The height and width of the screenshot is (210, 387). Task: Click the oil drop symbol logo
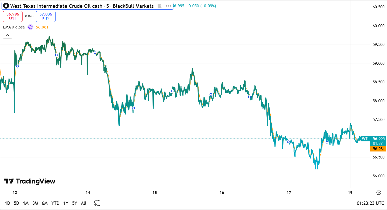(x=6, y=6)
